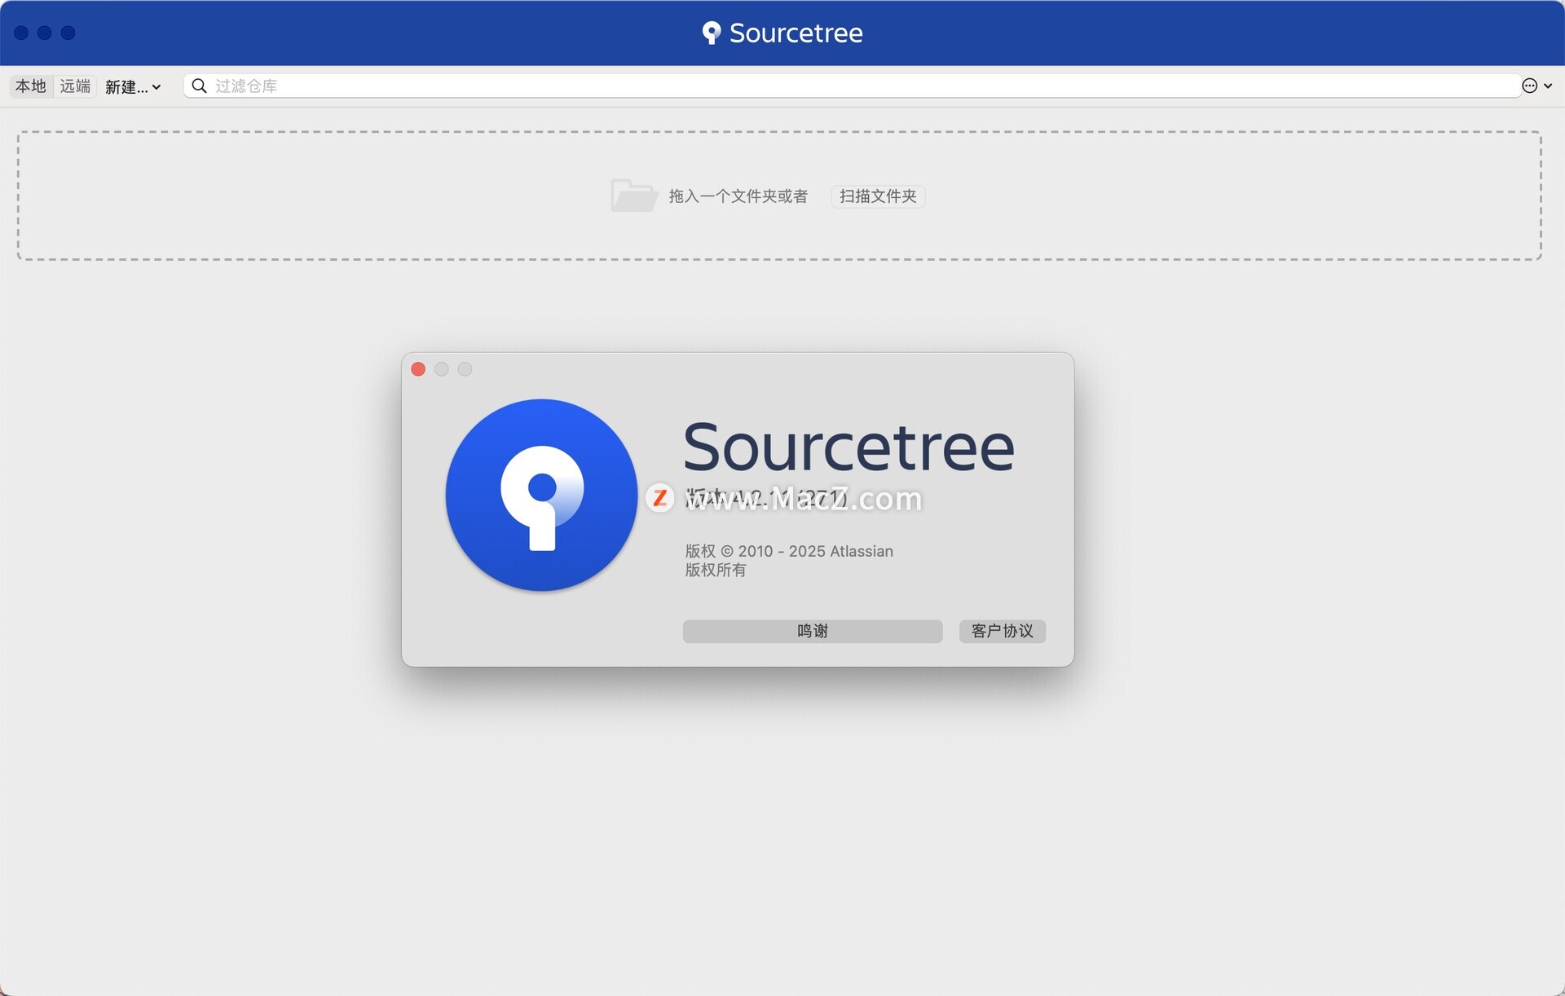This screenshot has height=996, width=1565.
Task: Click the folder icon in drop area
Action: [633, 196]
